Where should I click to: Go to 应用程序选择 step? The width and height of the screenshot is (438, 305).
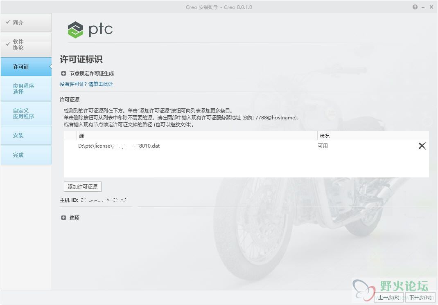coord(26,89)
